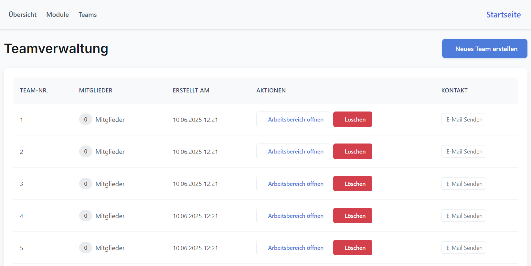Delete team 4 via Löschen button
Screen dimensions: 531x266
(x=353, y=216)
